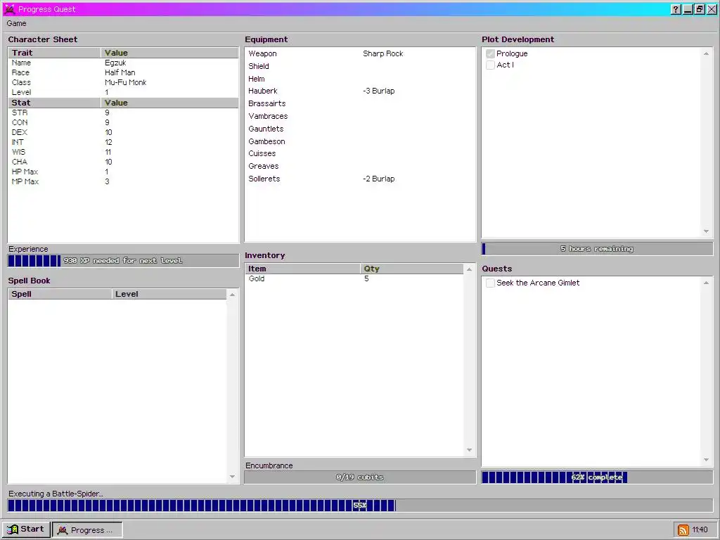Click the Qty column header

click(x=412, y=269)
